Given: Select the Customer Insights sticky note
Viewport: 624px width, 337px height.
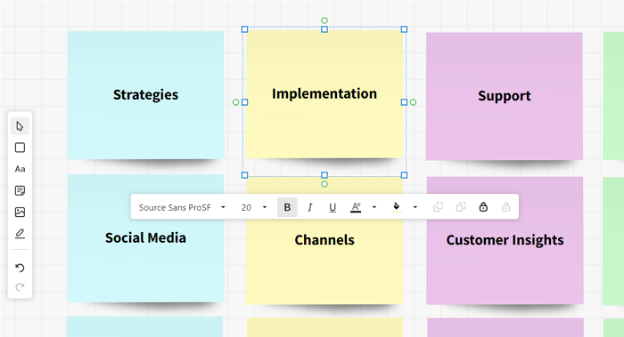Looking at the screenshot, I should [x=505, y=241].
